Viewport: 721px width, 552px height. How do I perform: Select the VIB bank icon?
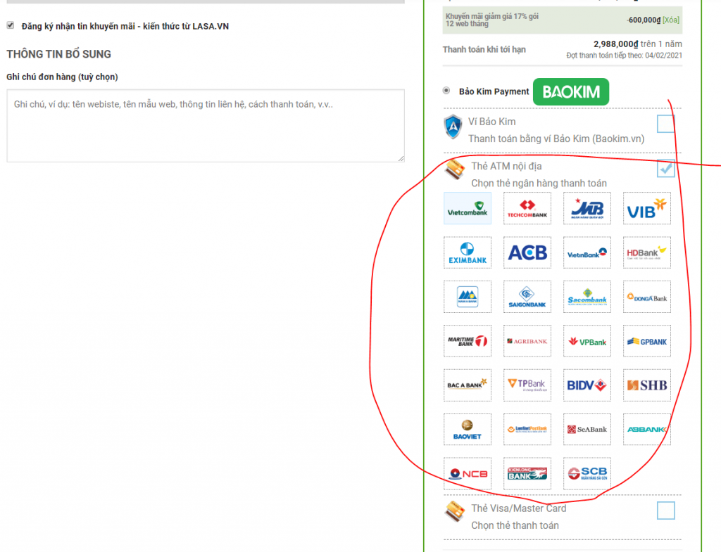(x=646, y=208)
